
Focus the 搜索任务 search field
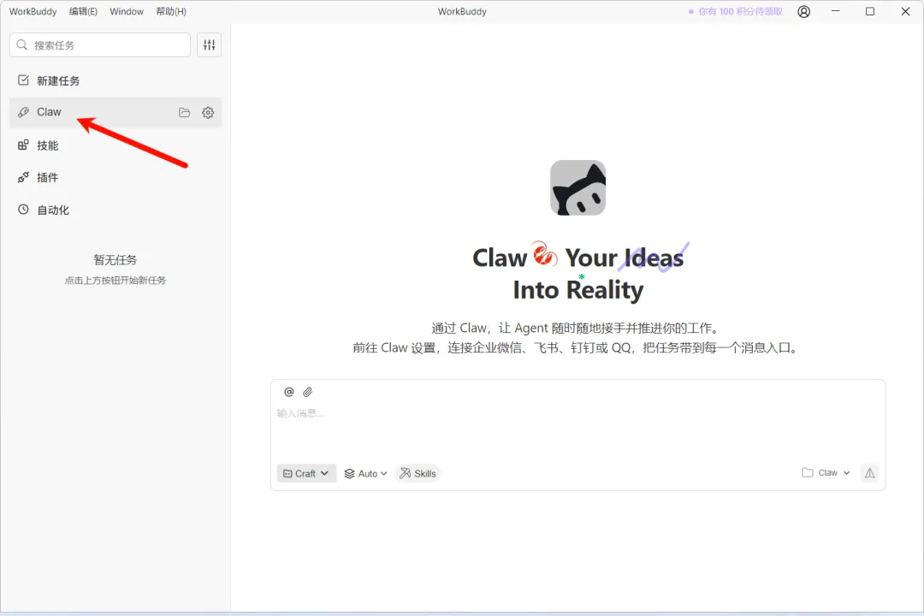[100, 44]
